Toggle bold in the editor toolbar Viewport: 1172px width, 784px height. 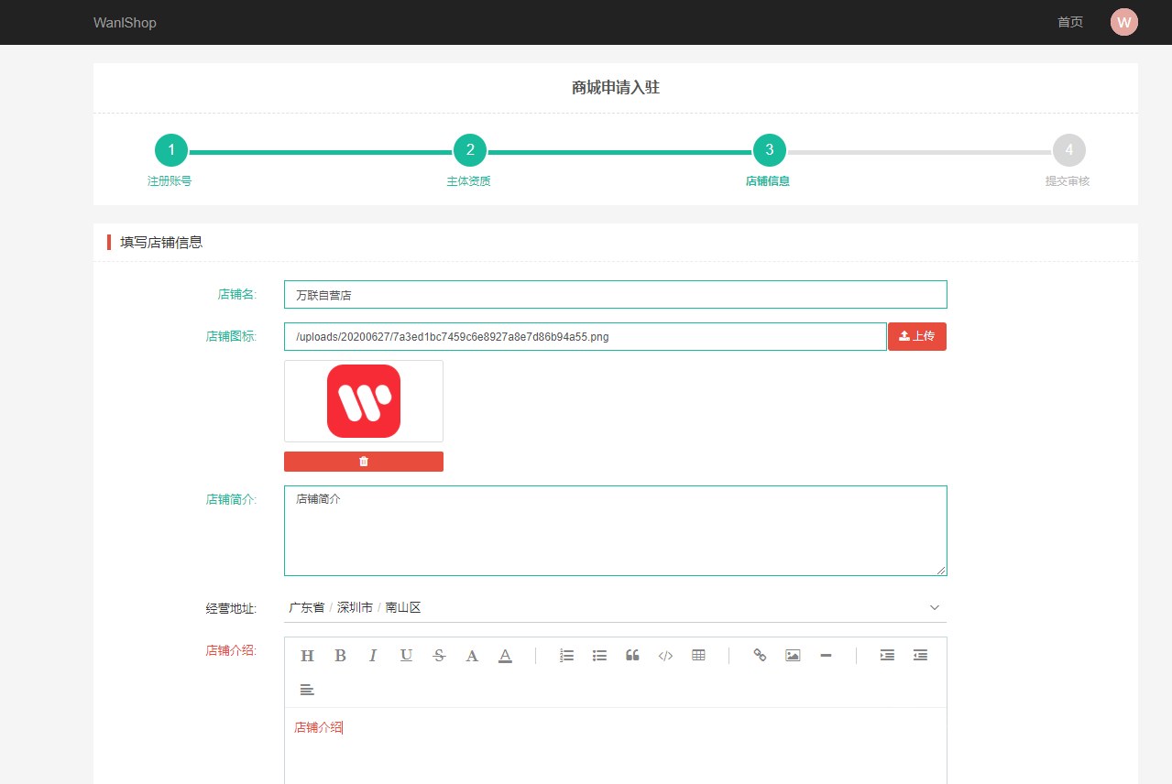[340, 656]
